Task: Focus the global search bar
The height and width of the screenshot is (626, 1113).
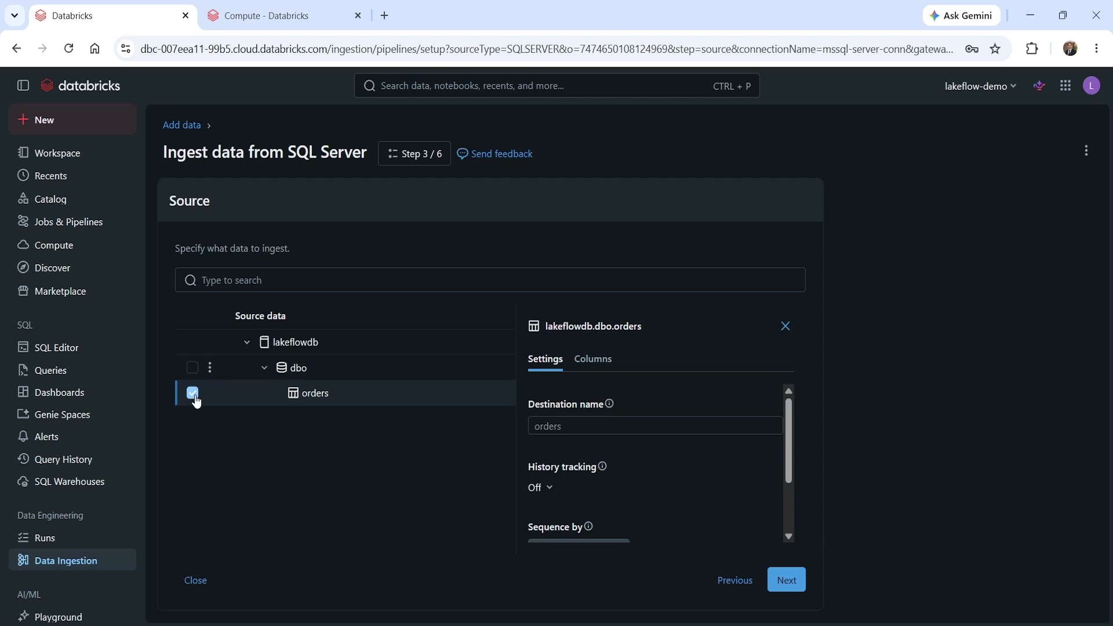Action: (557, 86)
